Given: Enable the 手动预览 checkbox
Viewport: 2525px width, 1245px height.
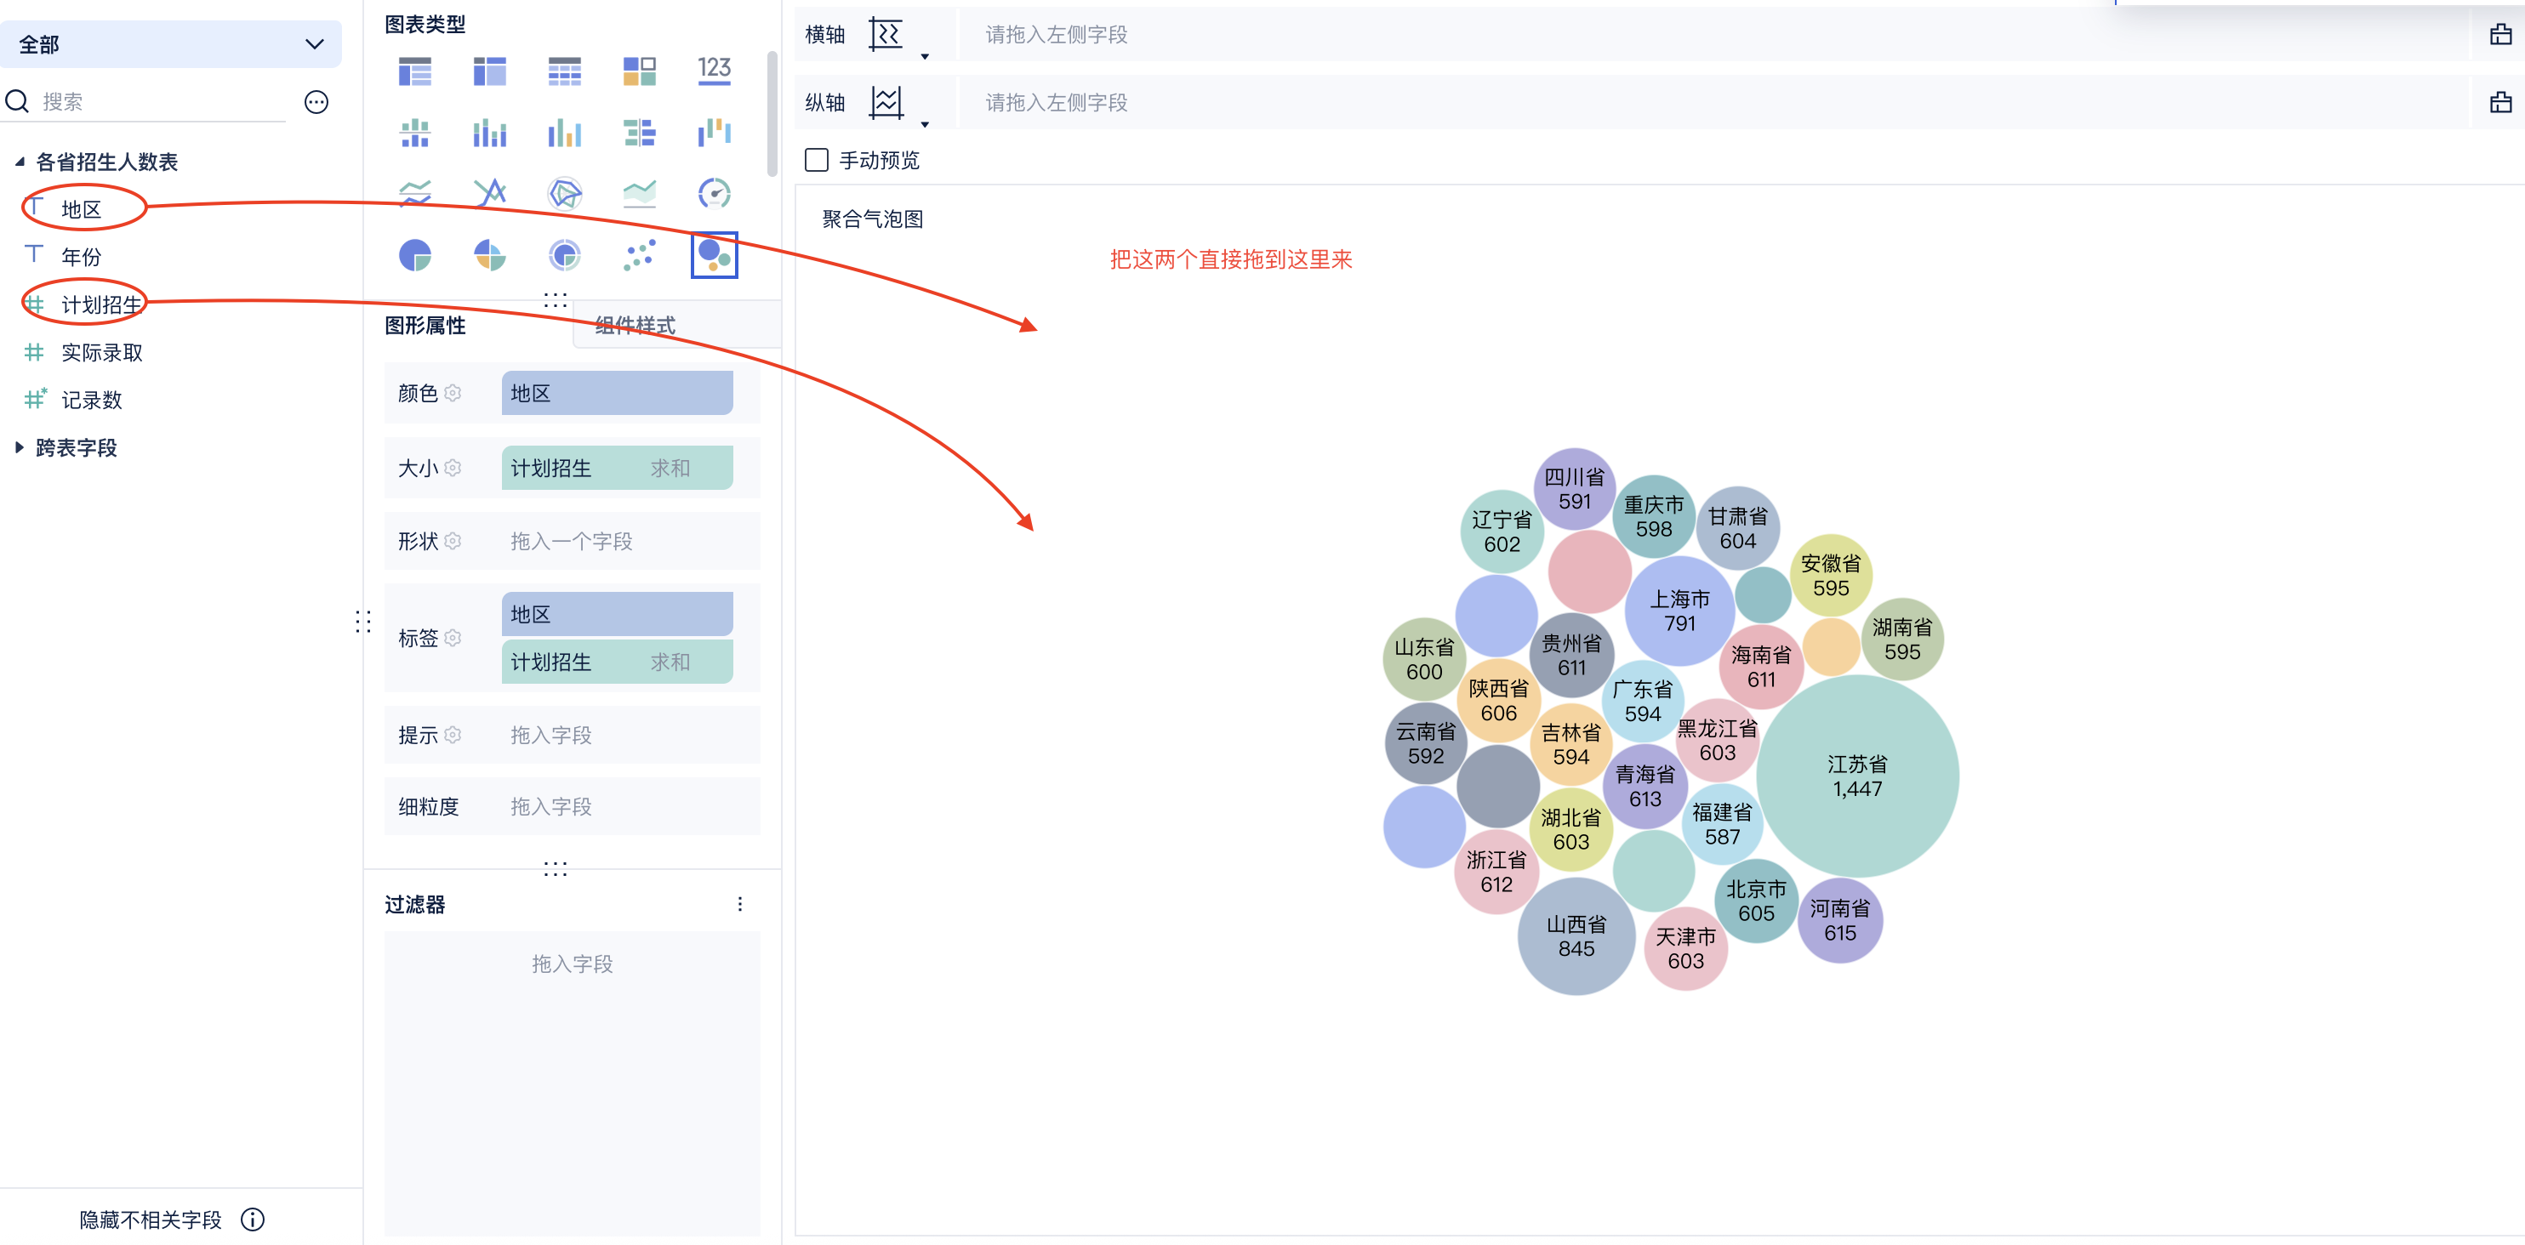Looking at the screenshot, I should point(817,160).
